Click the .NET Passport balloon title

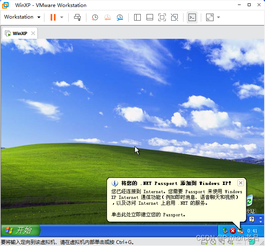coord(176,183)
